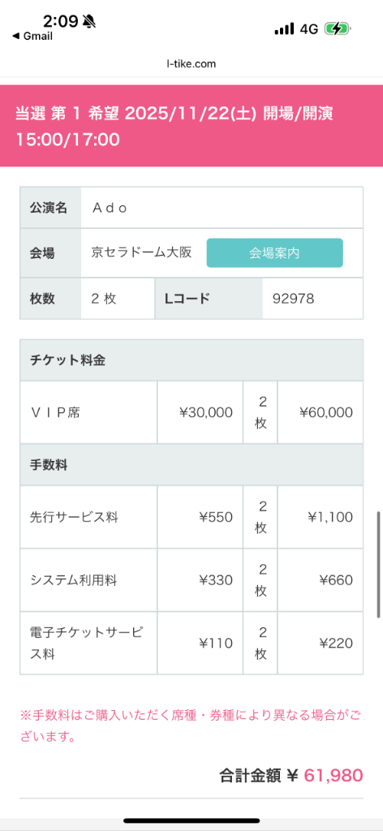Tap the 公演名 Ado cell

pyautogui.click(x=222, y=208)
